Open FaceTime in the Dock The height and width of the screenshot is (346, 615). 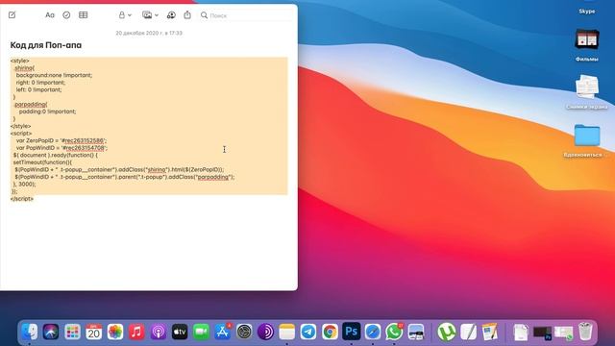[201, 332]
